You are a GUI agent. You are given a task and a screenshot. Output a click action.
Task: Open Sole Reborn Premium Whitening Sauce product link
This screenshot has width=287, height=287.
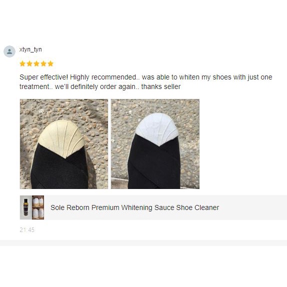coord(134,207)
